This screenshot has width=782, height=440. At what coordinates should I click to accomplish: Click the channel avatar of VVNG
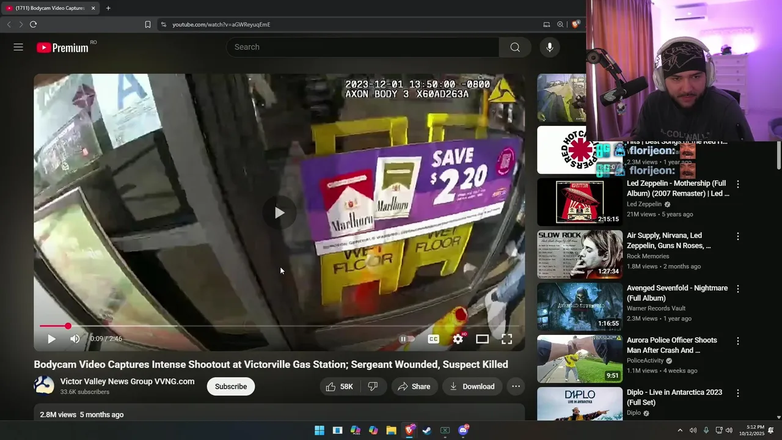click(44, 386)
